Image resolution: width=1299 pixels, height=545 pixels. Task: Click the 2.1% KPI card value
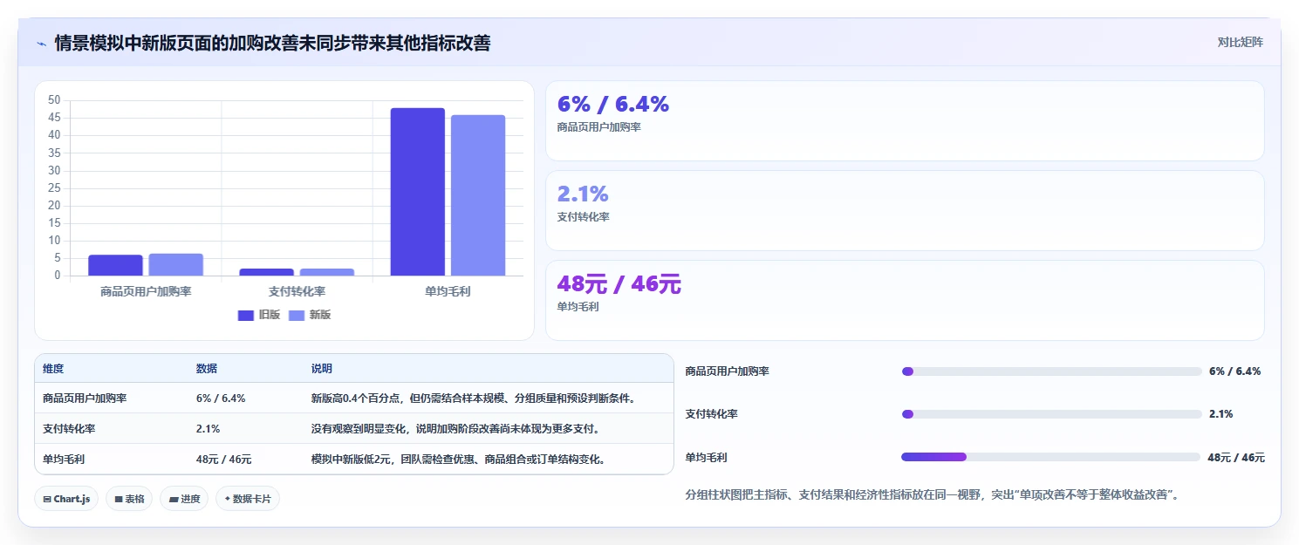(x=583, y=194)
